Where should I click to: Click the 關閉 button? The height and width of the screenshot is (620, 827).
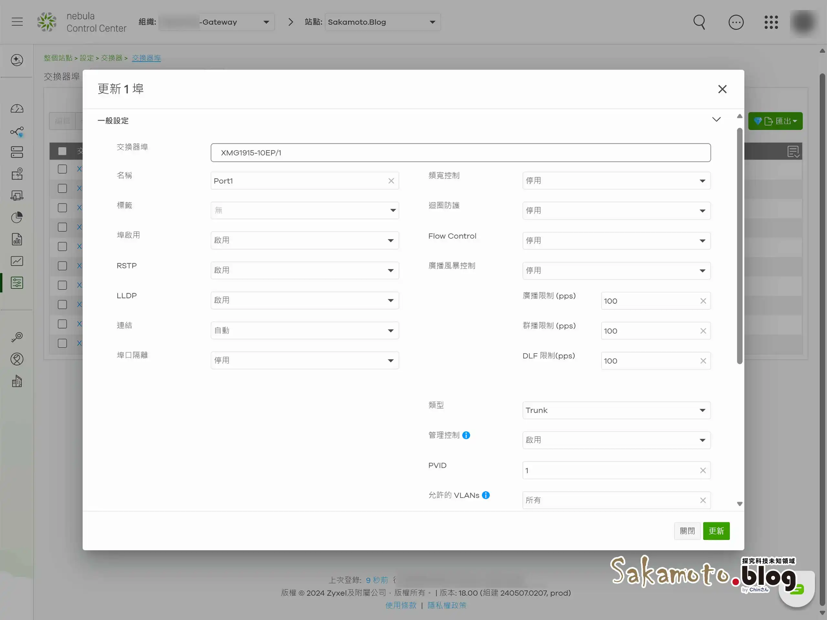pos(687,531)
